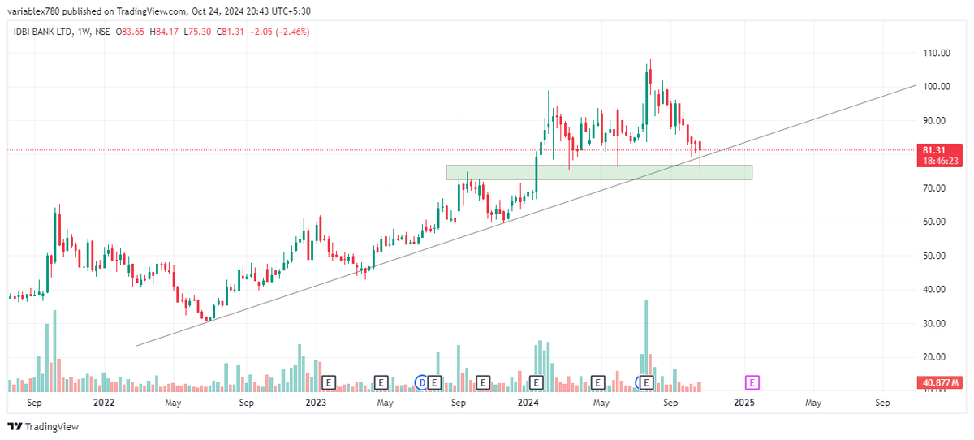
Task: Open the E marker overlapping the blue circle marker
Action: tap(648, 382)
